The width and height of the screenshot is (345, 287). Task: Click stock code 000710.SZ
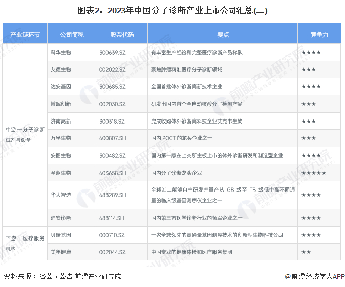click(x=112, y=235)
